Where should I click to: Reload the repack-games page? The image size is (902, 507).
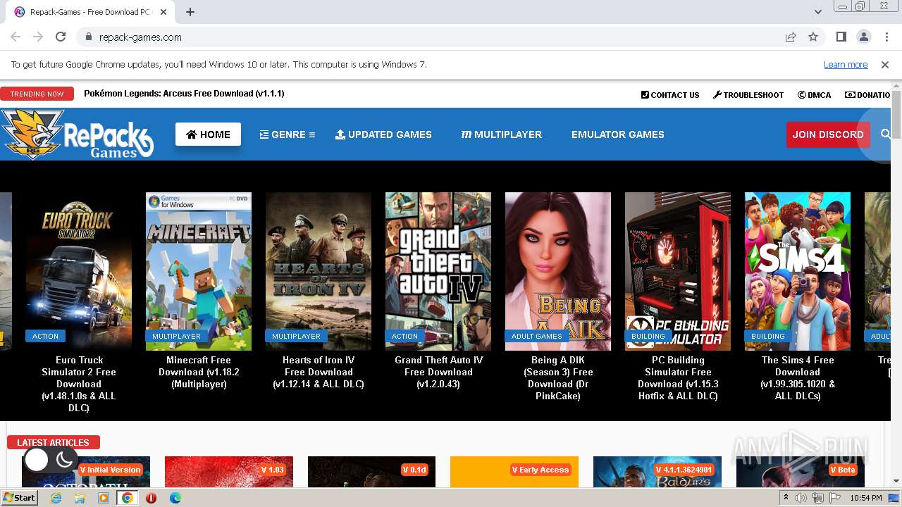coord(61,37)
